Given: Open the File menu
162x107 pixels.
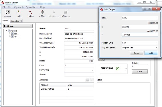Looking at the screenshot, I should click(x=4, y=7).
